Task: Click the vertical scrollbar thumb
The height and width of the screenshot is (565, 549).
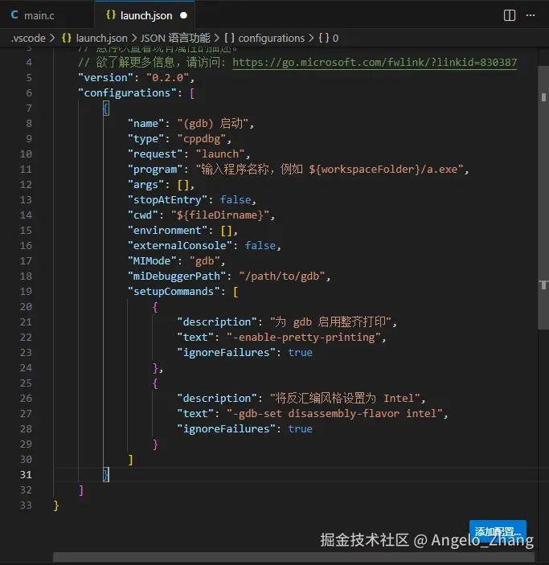Action: point(543,198)
